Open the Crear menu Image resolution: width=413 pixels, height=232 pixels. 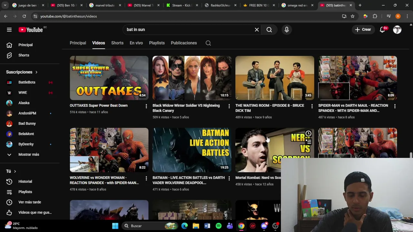pyautogui.click(x=363, y=30)
